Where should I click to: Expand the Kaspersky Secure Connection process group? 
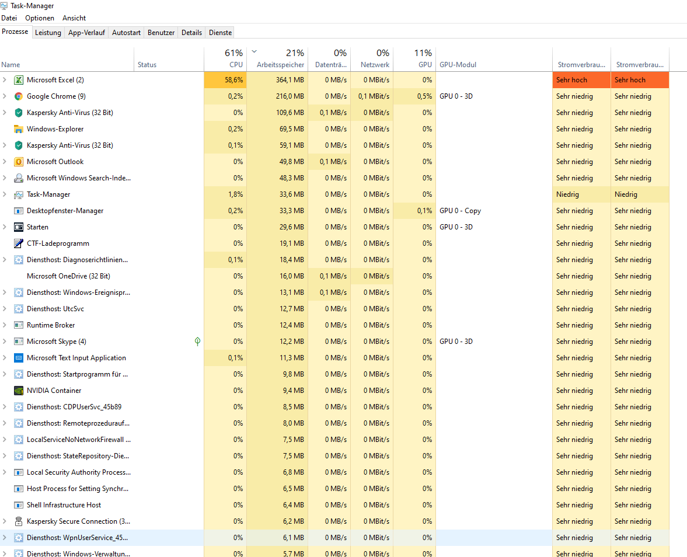pos(5,521)
